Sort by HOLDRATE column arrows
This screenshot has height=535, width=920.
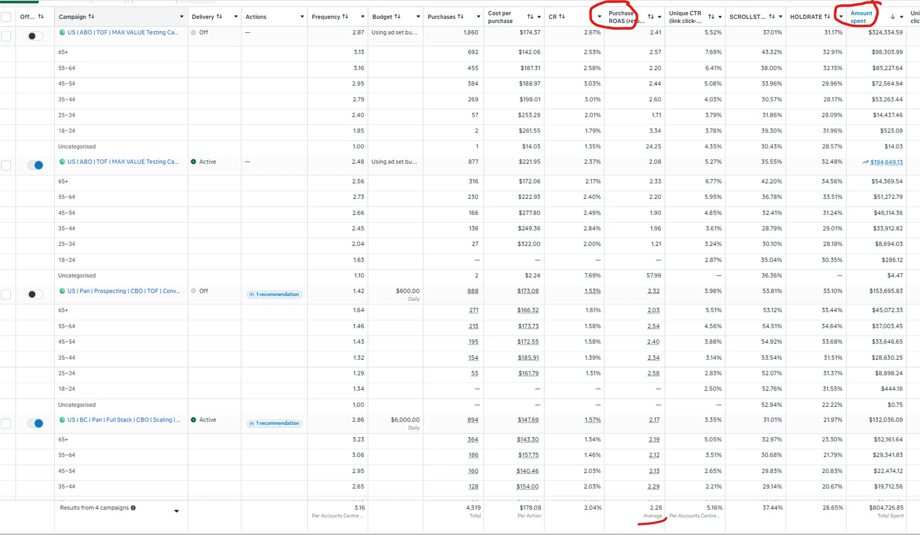[x=827, y=16]
